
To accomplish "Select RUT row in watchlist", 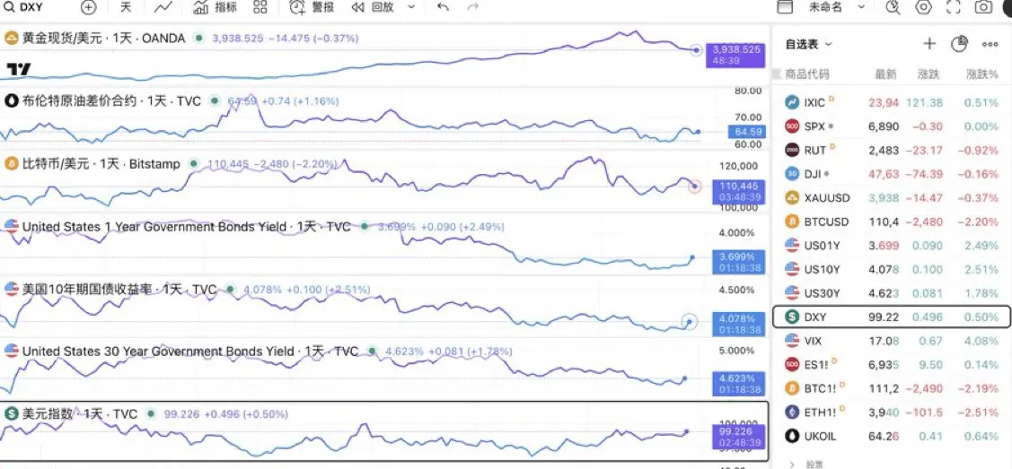I will tap(892, 150).
